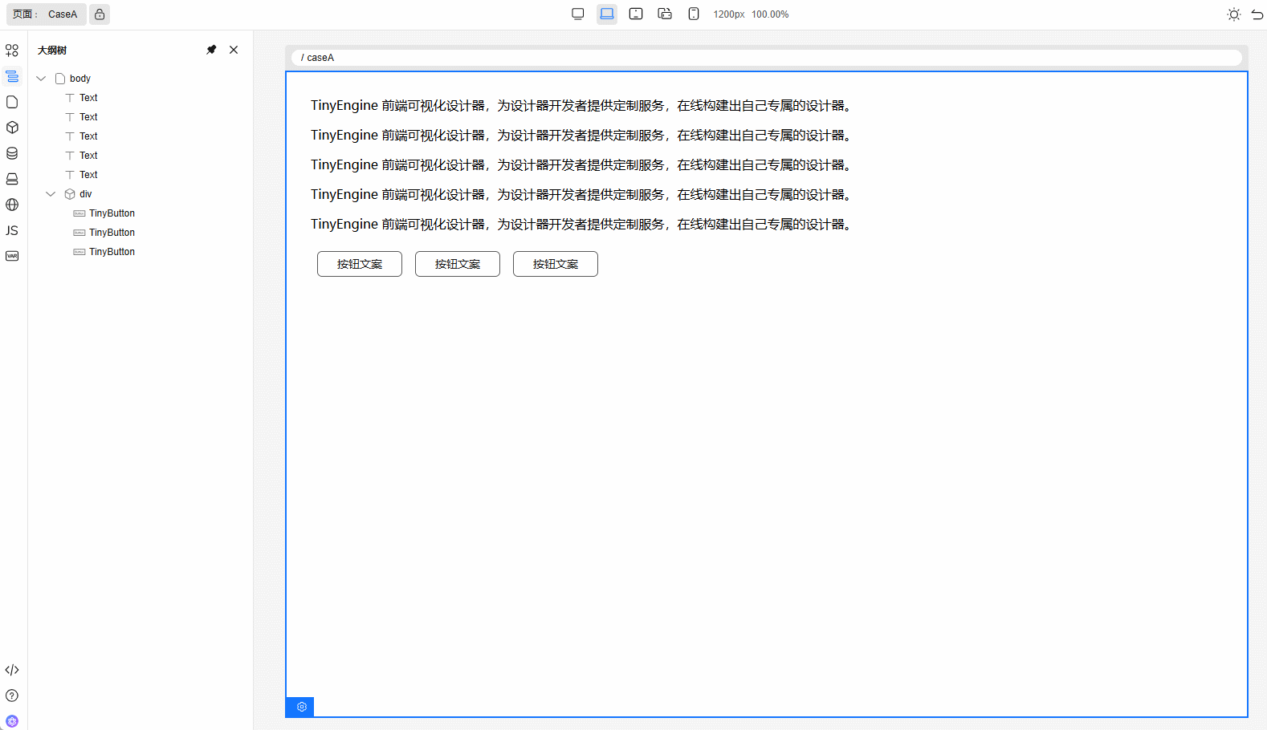This screenshot has height=730, width=1267.
Task: Select the div node in outline tree
Action: (85, 194)
